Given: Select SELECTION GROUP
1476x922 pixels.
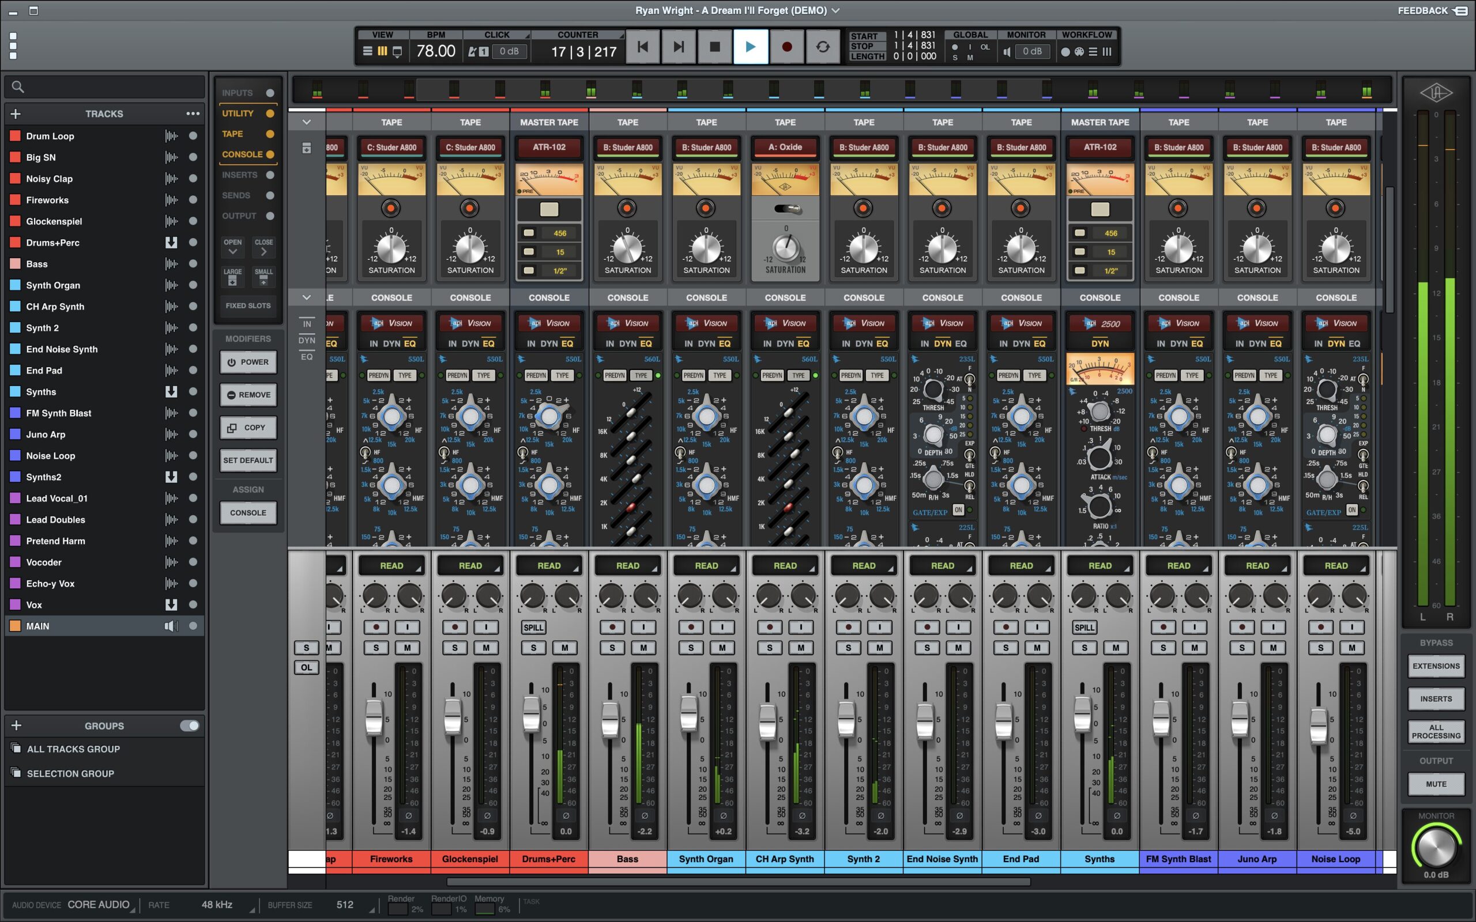Looking at the screenshot, I should click(104, 773).
